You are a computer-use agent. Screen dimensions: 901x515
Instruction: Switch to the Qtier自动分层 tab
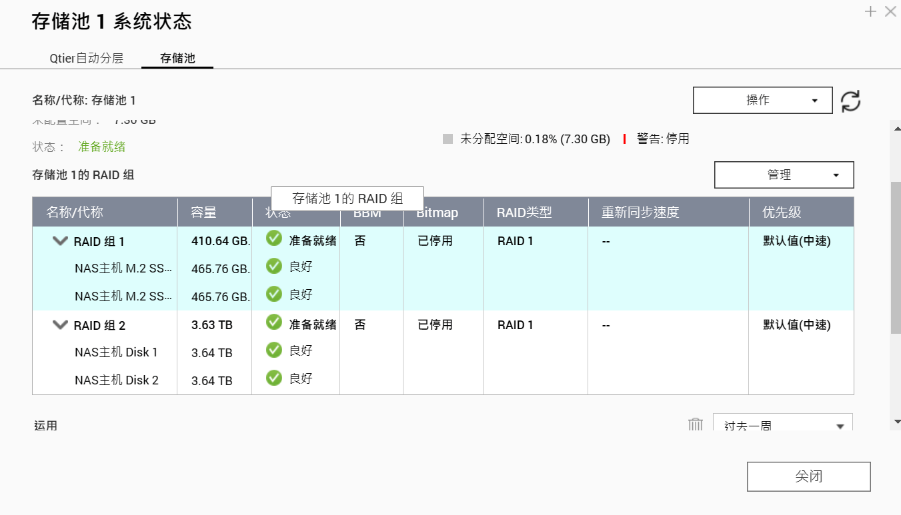click(87, 58)
